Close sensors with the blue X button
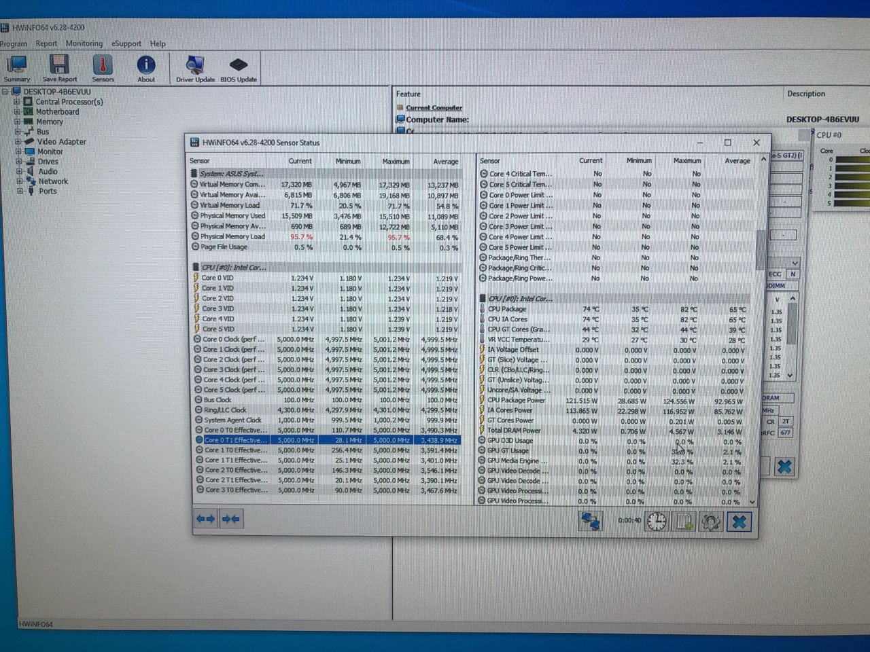Viewport: 870px width, 652px height. pos(739,522)
